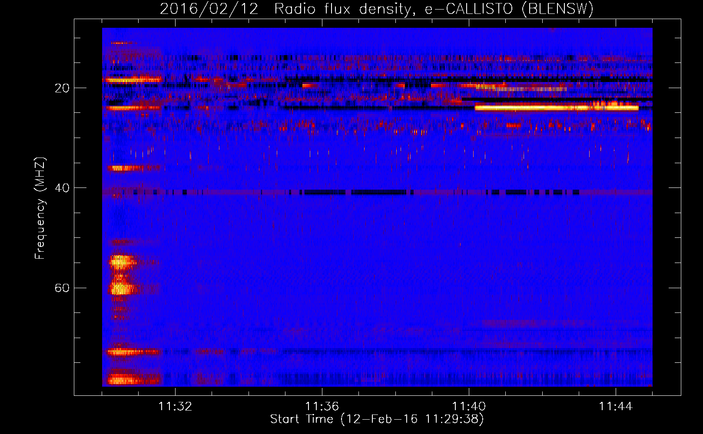Screen dimensions: 703x434
Task: Click the 20 MHz frequency tick label
Action: coord(62,88)
